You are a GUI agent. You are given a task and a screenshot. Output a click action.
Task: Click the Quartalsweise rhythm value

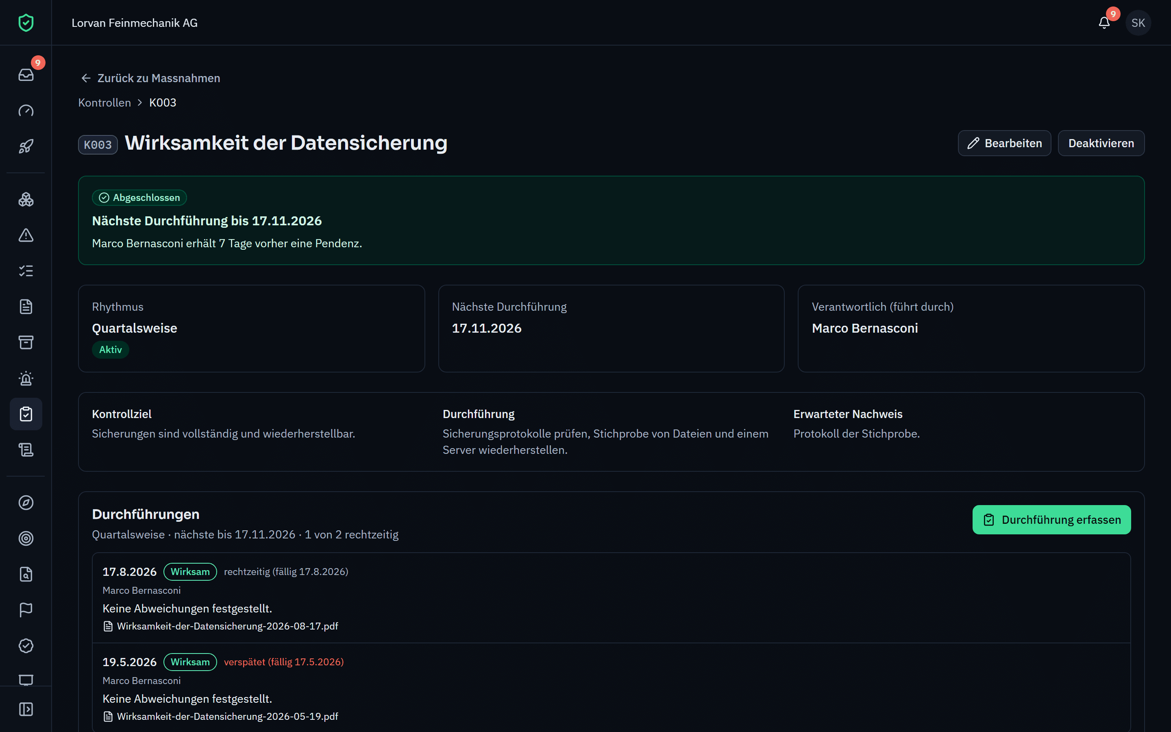click(x=135, y=328)
